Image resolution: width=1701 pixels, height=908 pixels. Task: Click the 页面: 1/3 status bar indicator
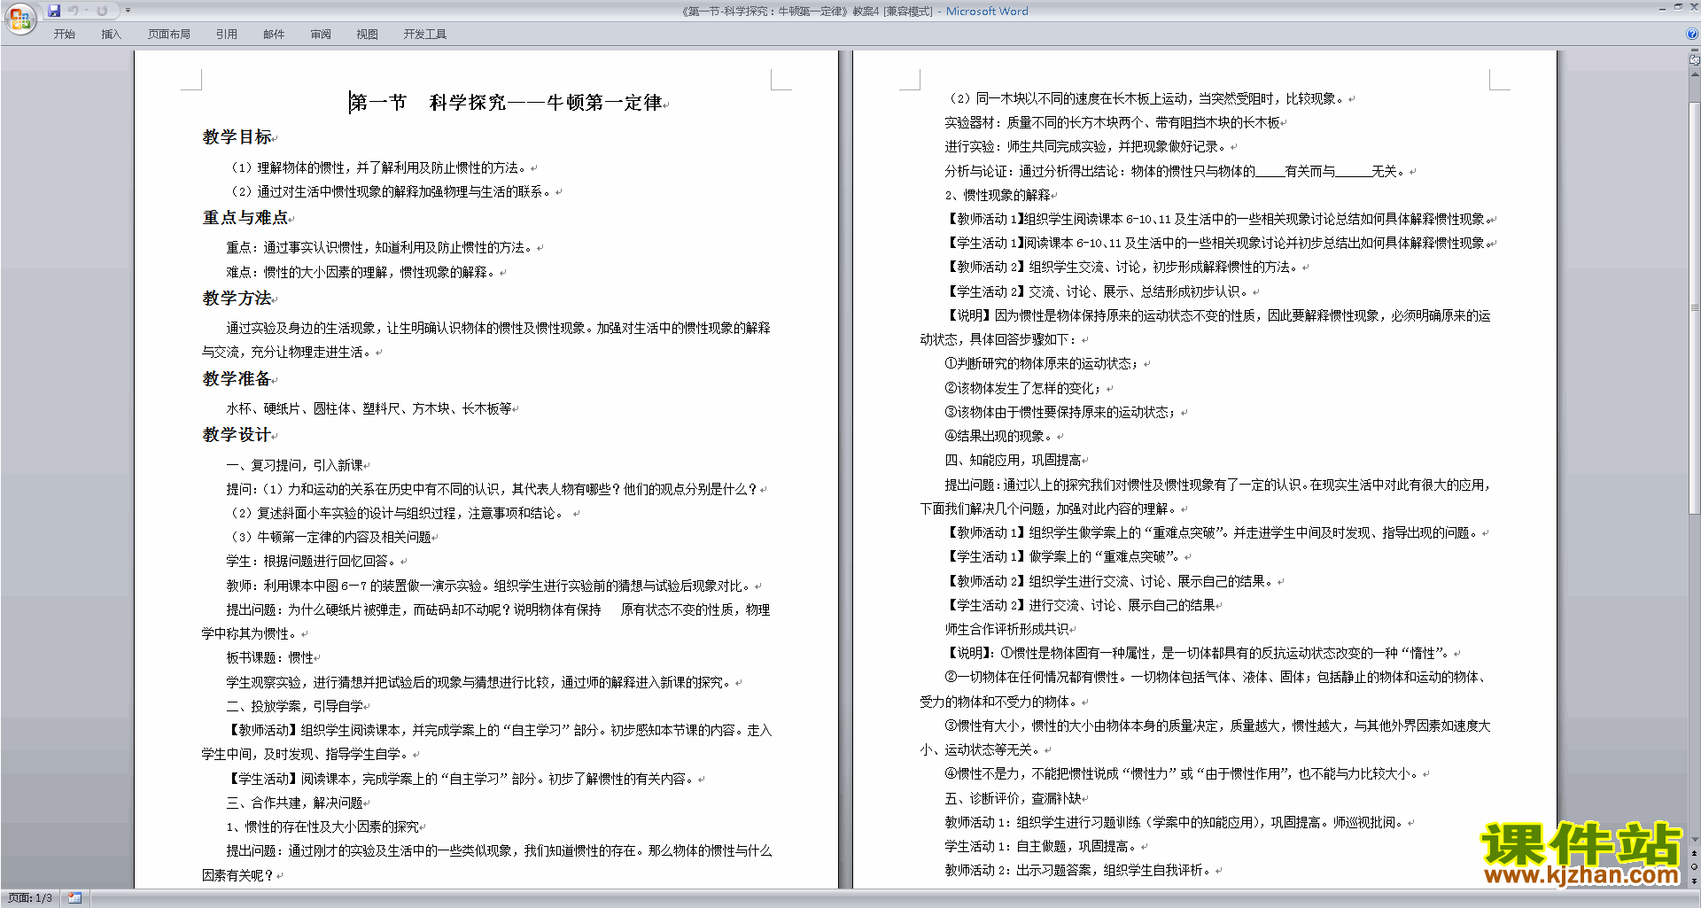30,898
